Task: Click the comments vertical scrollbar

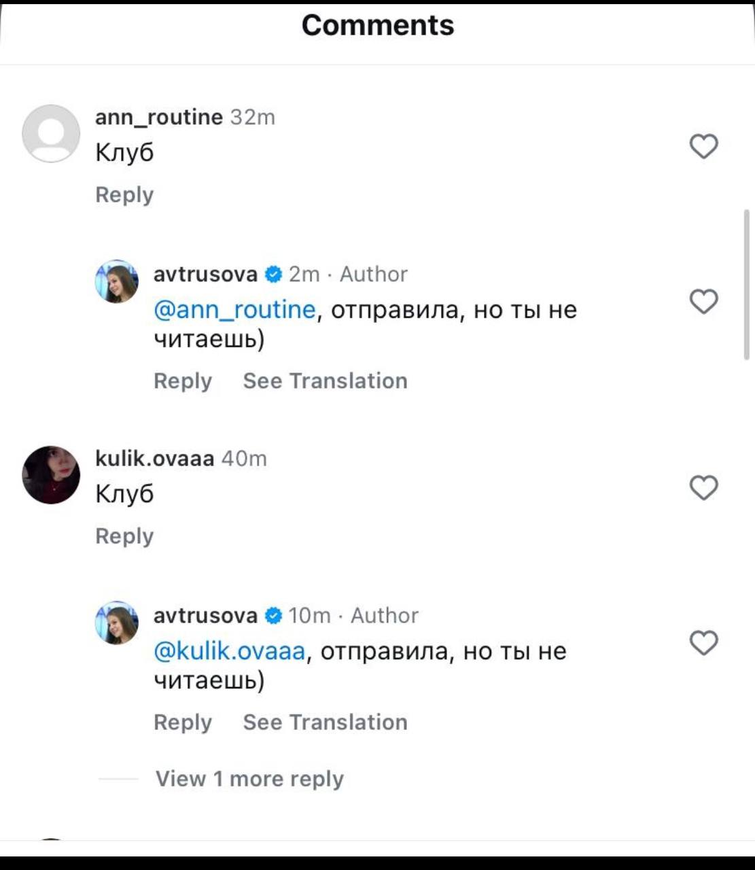Action: click(747, 284)
